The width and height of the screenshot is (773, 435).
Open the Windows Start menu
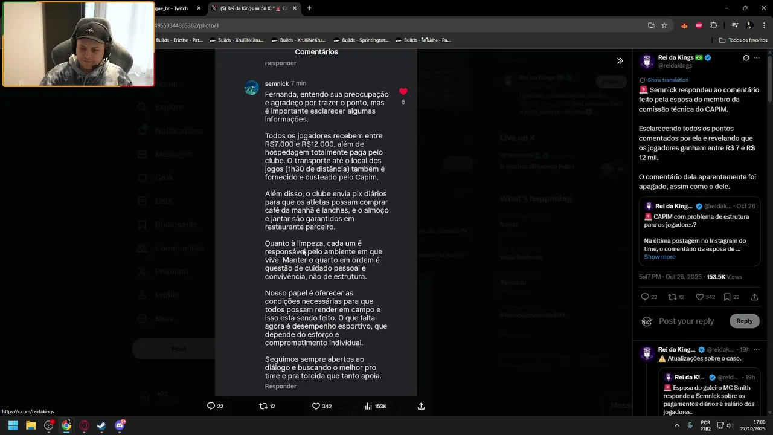tap(13, 425)
